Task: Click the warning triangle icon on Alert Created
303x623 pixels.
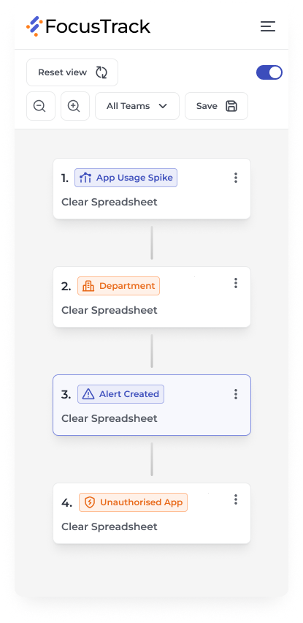Action: click(88, 394)
